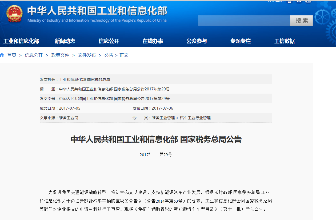
Task: Click the 搜索 search button
Action: (x=301, y=21)
